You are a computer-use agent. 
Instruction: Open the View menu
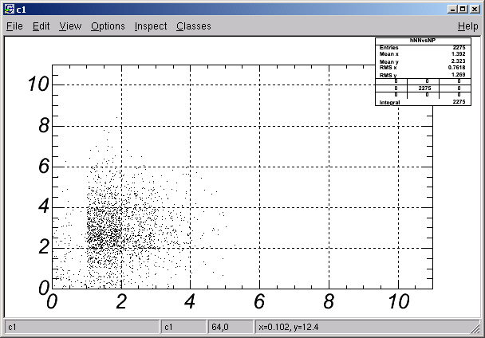coord(70,26)
